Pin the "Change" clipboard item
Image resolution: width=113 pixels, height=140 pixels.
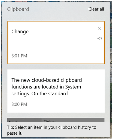(100, 38)
